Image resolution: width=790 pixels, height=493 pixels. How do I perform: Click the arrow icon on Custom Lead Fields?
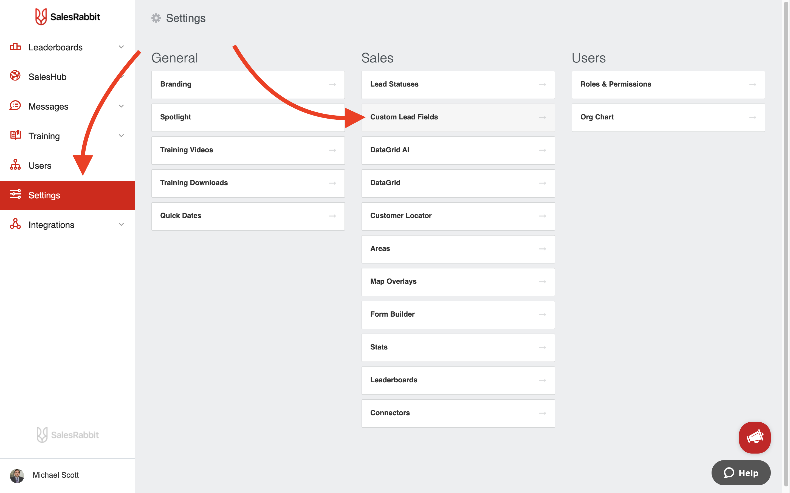coord(543,117)
